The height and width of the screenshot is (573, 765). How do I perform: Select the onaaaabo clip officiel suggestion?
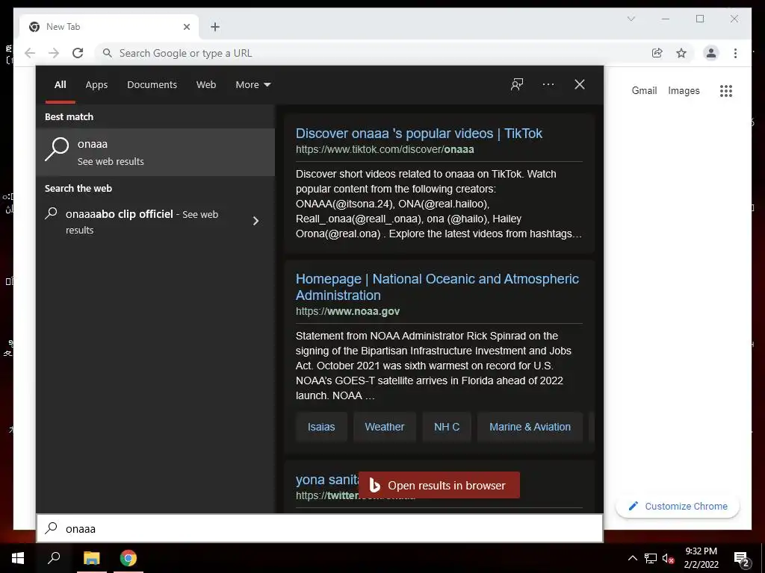pyautogui.click(x=141, y=222)
